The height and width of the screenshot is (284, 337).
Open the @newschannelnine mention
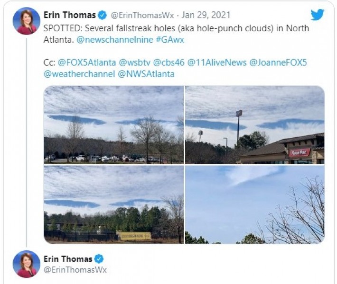[115, 40]
